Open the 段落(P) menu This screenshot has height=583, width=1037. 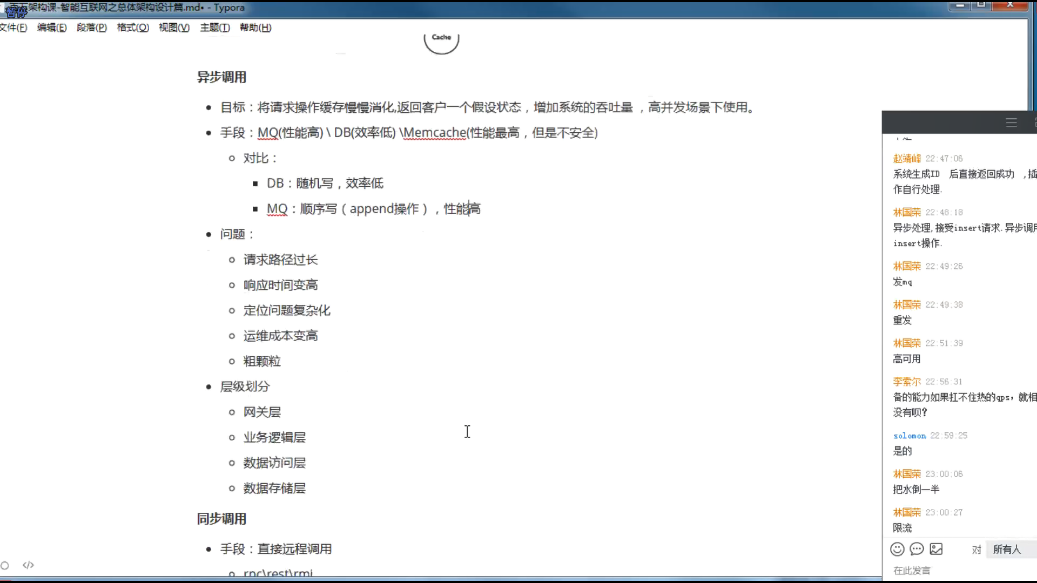91,28
